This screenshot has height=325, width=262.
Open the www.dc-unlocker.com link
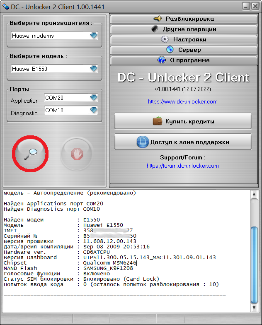click(183, 101)
